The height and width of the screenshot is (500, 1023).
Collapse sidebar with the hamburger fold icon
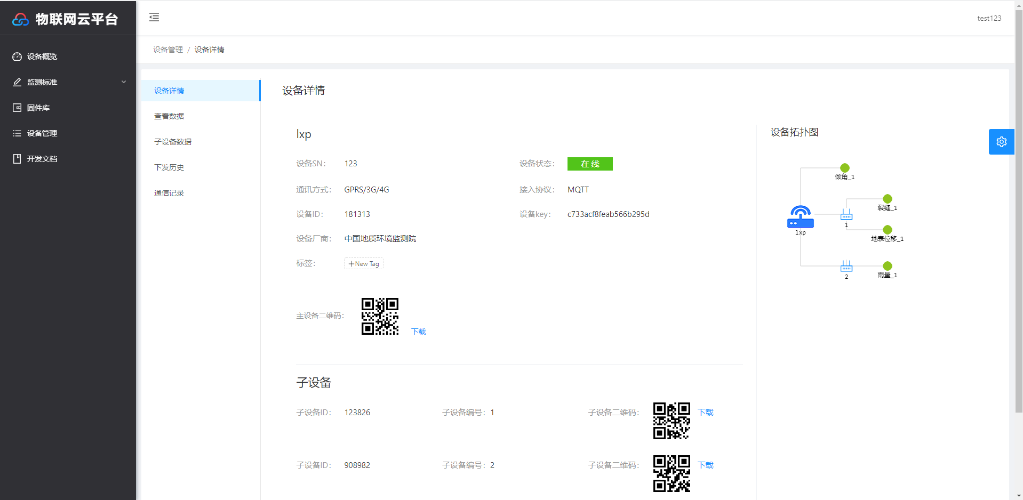coord(154,17)
